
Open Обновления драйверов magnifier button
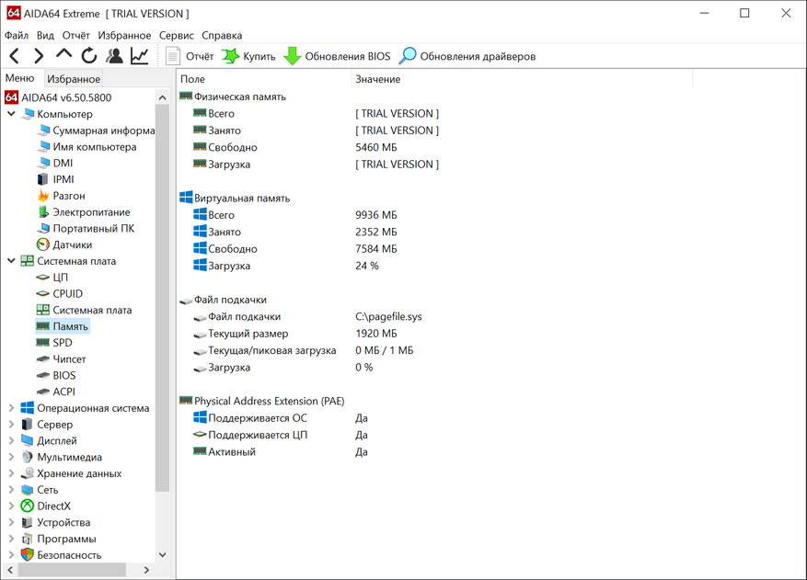[467, 56]
